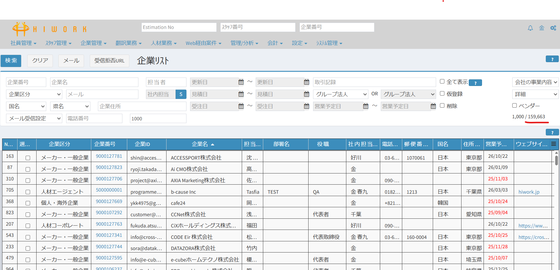
Task: Click the blue S button beside 社内担当
Action: click(181, 94)
